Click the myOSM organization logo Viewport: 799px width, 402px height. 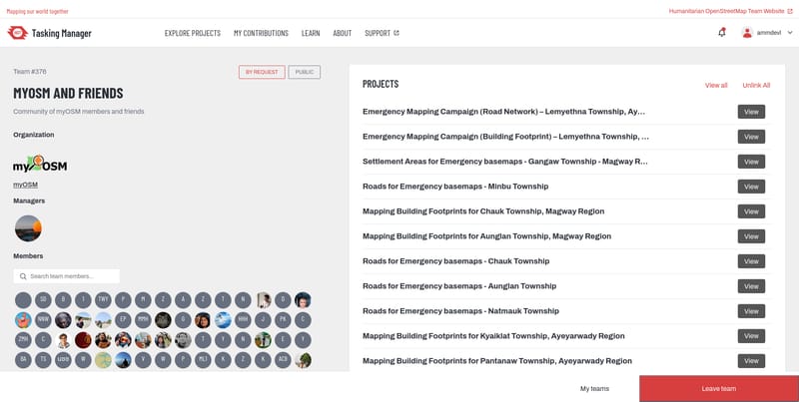point(40,164)
